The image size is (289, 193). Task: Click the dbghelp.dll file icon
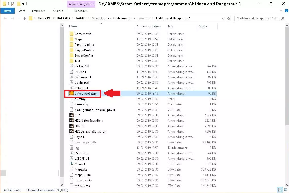72,83
